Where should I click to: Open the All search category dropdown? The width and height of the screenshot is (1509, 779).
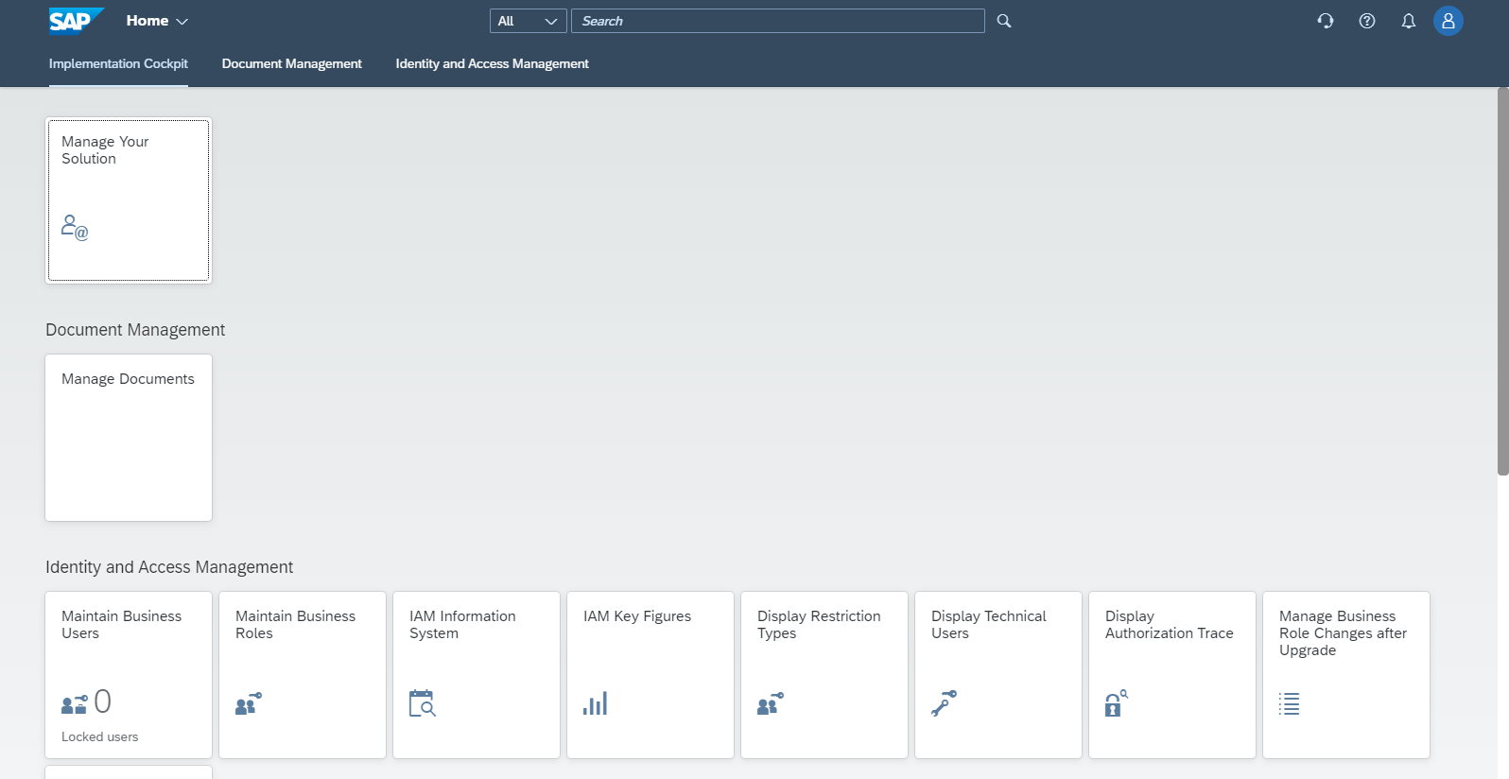pyautogui.click(x=528, y=21)
